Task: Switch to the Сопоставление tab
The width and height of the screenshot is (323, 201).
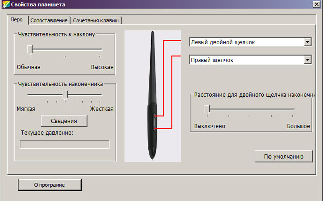Action: coord(49,20)
